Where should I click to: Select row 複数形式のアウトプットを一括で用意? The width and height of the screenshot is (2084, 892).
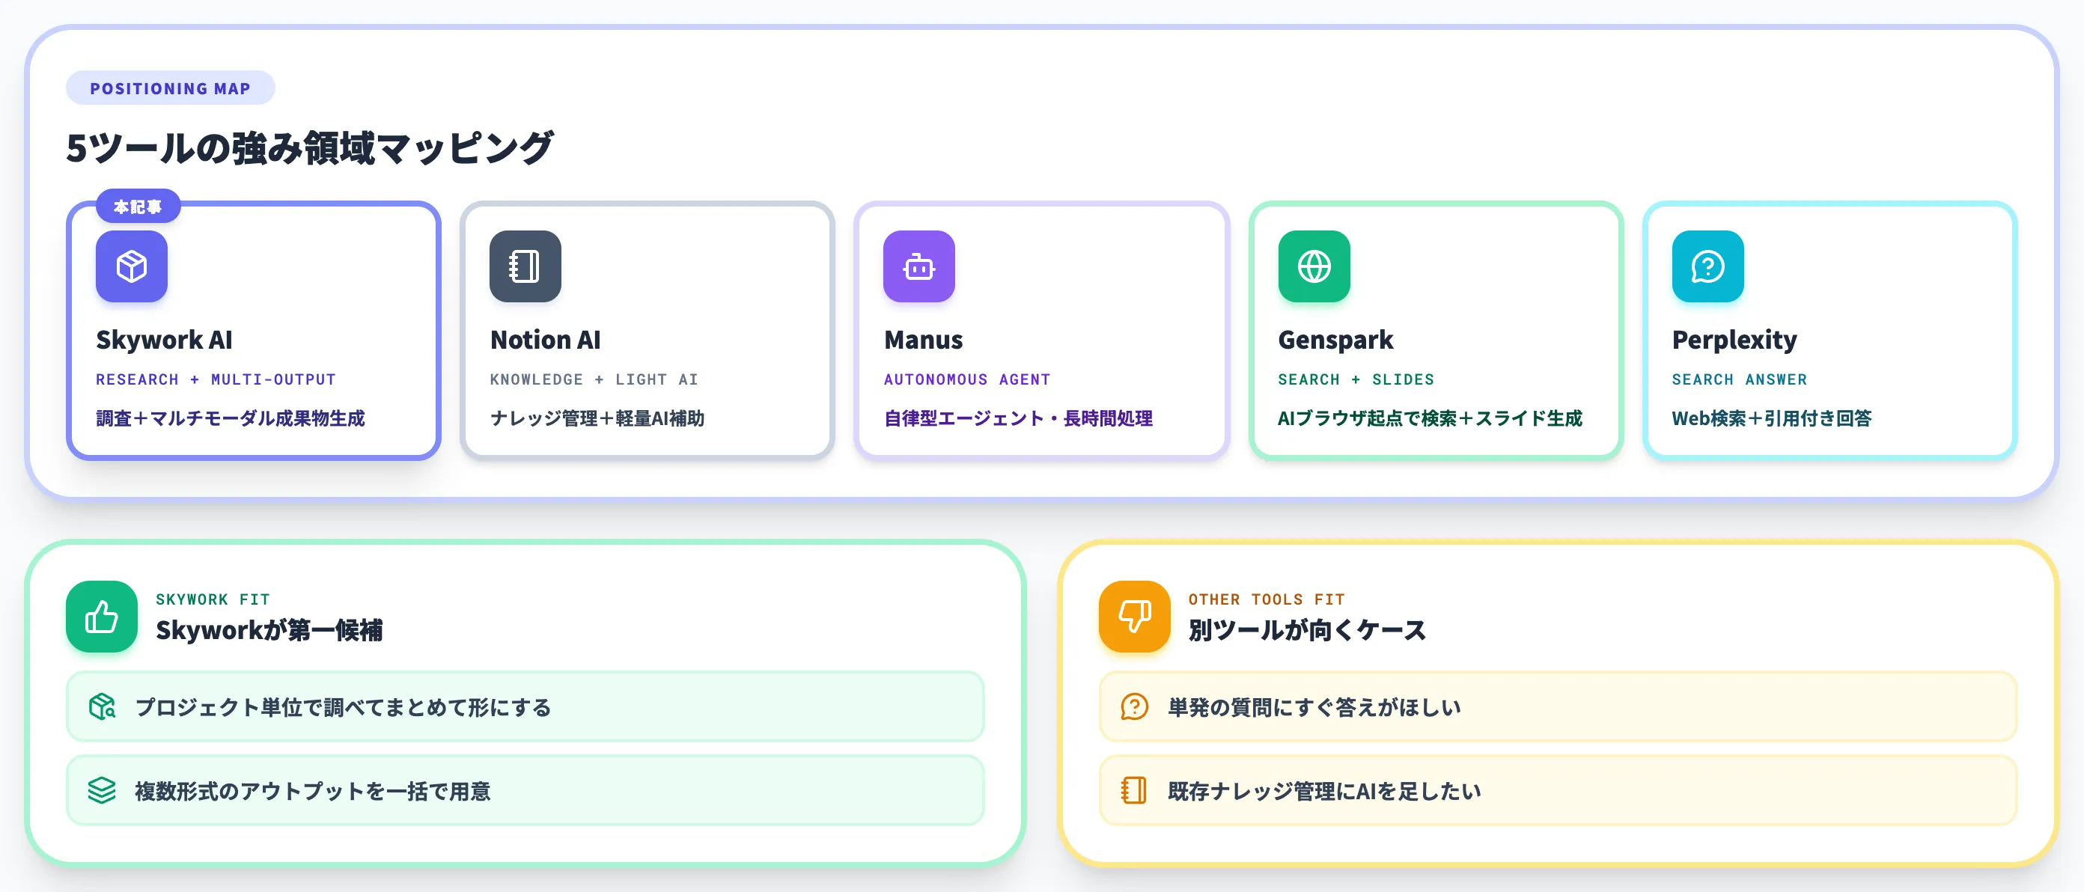525,790
